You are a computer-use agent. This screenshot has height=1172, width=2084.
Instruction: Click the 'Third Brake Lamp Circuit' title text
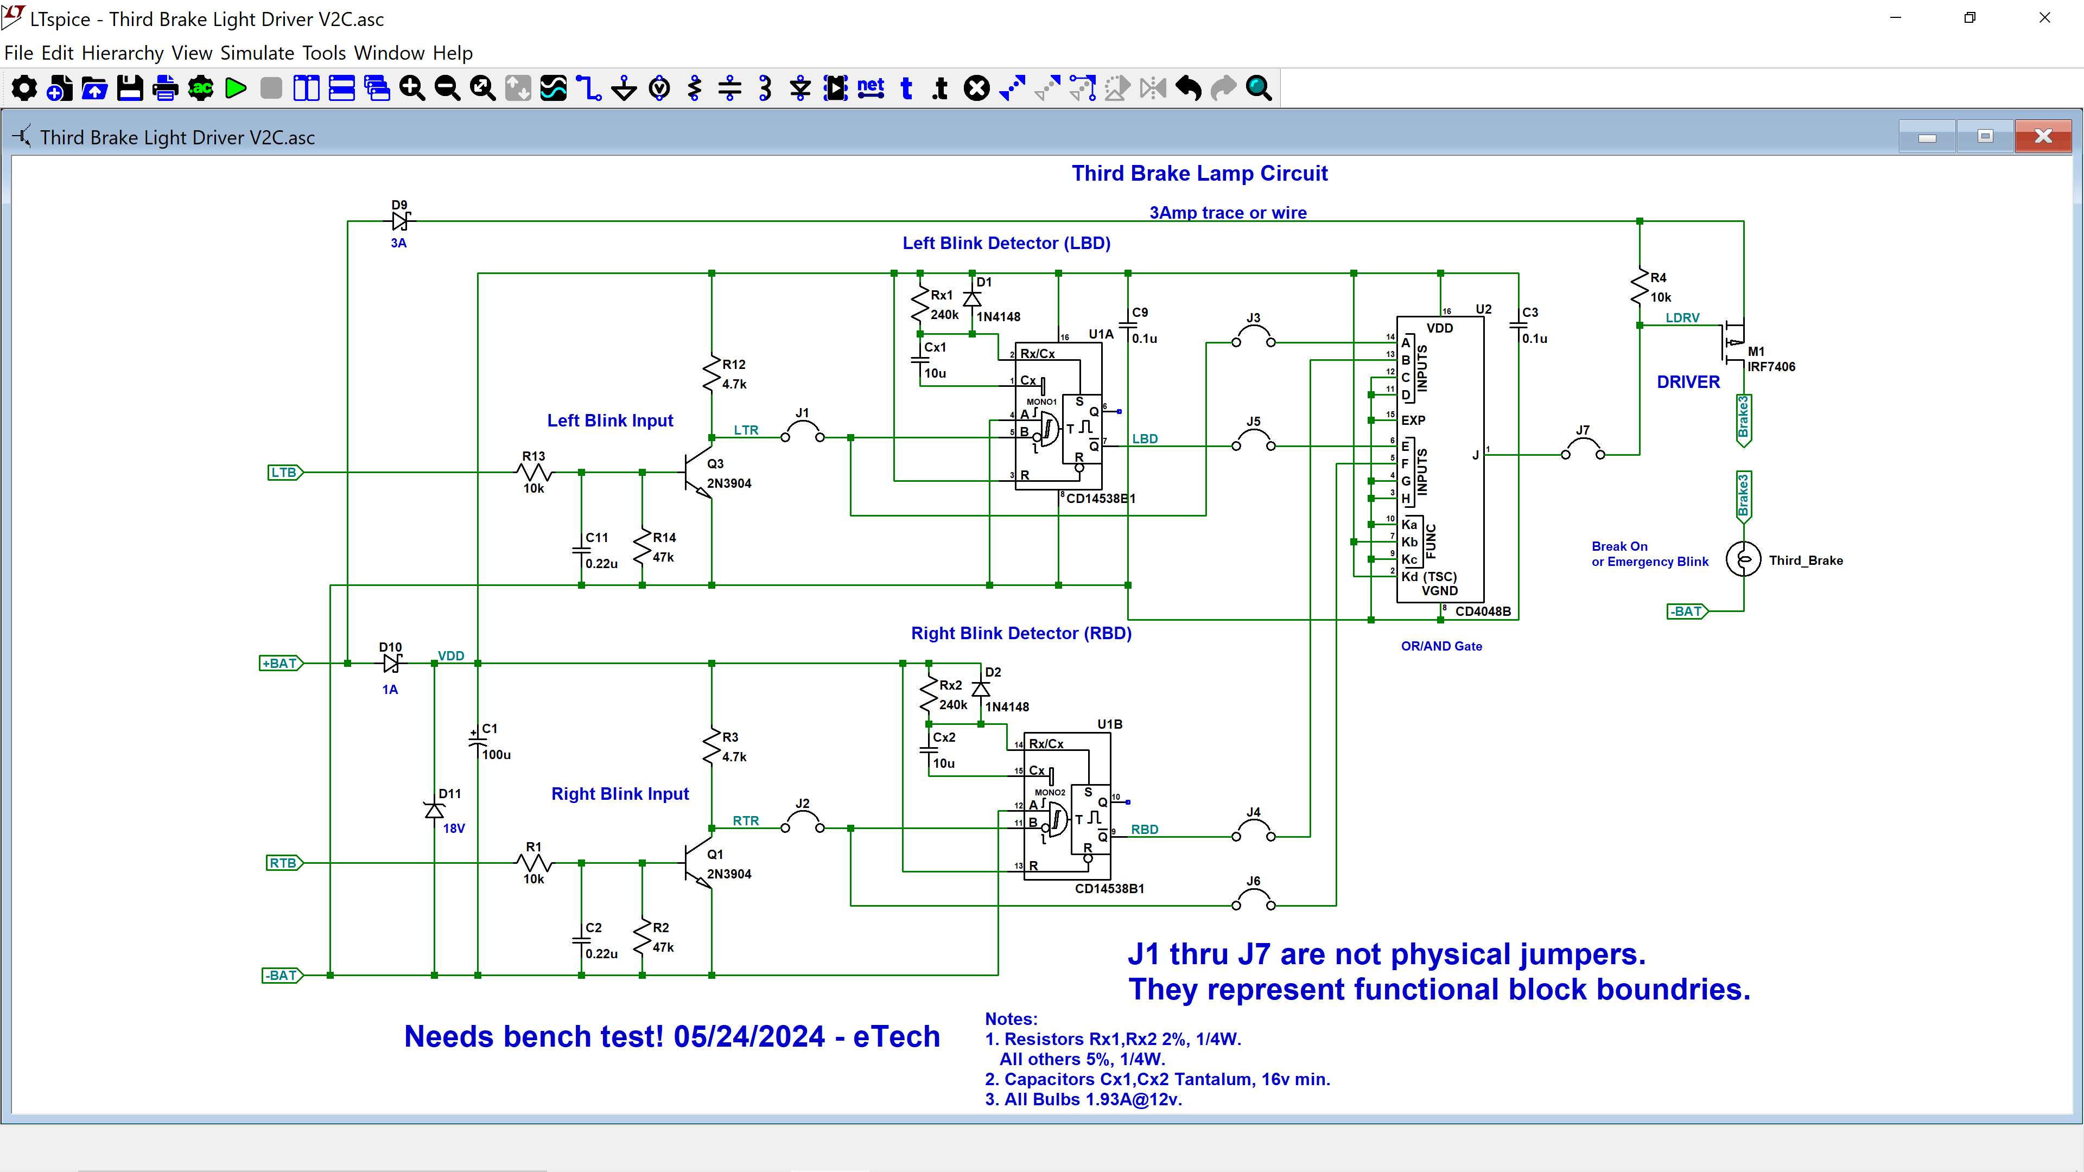(1200, 173)
